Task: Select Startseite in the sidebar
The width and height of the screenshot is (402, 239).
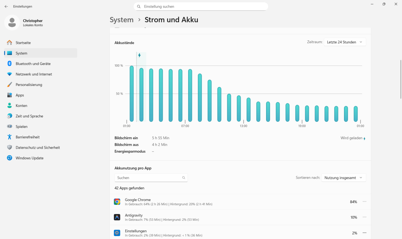Action: click(10, 42)
